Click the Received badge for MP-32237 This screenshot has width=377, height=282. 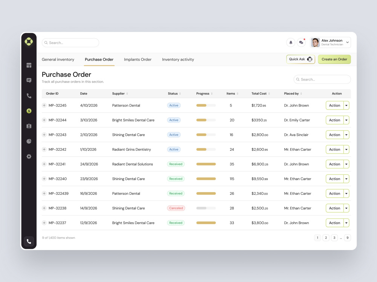[x=176, y=223]
